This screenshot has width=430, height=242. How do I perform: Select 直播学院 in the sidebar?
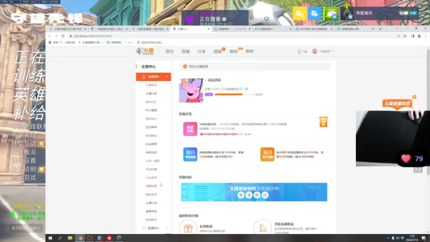click(151, 211)
